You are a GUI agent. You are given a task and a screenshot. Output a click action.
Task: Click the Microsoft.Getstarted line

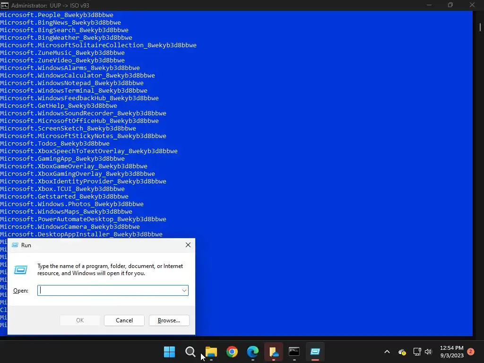pos(64,196)
